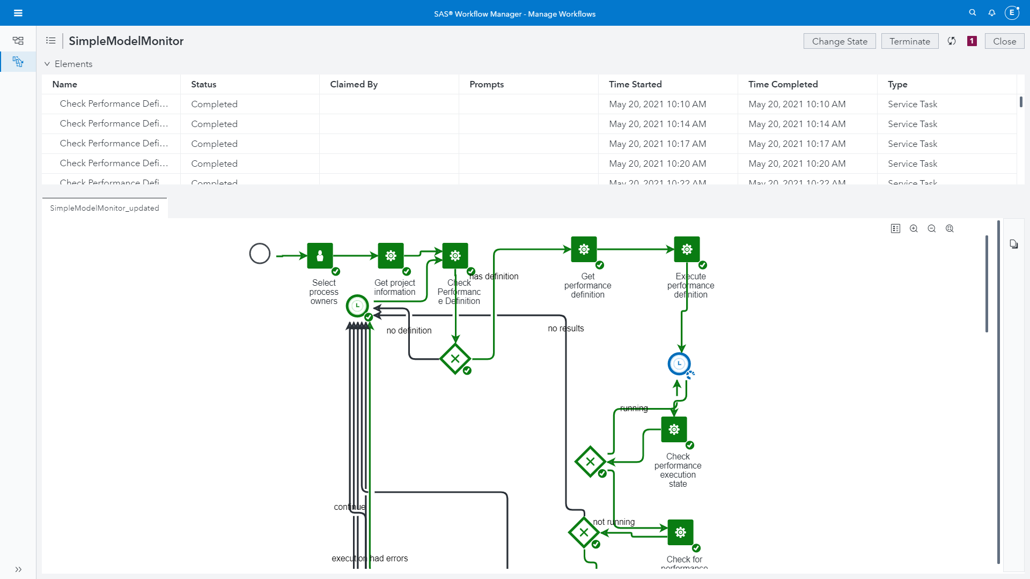The height and width of the screenshot is (579, 1030).
Task: Collapse the Elements section
Action: pos(47,64)
